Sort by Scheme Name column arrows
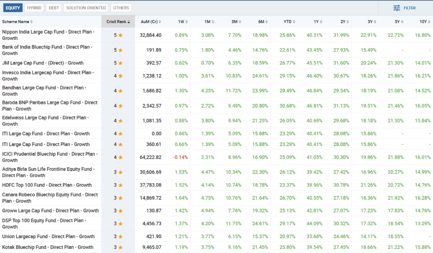The width and height of the screenshot is (433, 253). [31, 22]
